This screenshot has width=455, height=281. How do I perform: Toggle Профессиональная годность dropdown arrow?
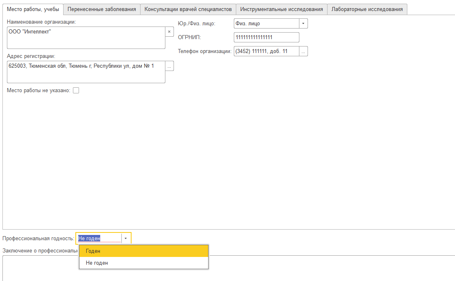pyautogui.click(x=126, y=238)
